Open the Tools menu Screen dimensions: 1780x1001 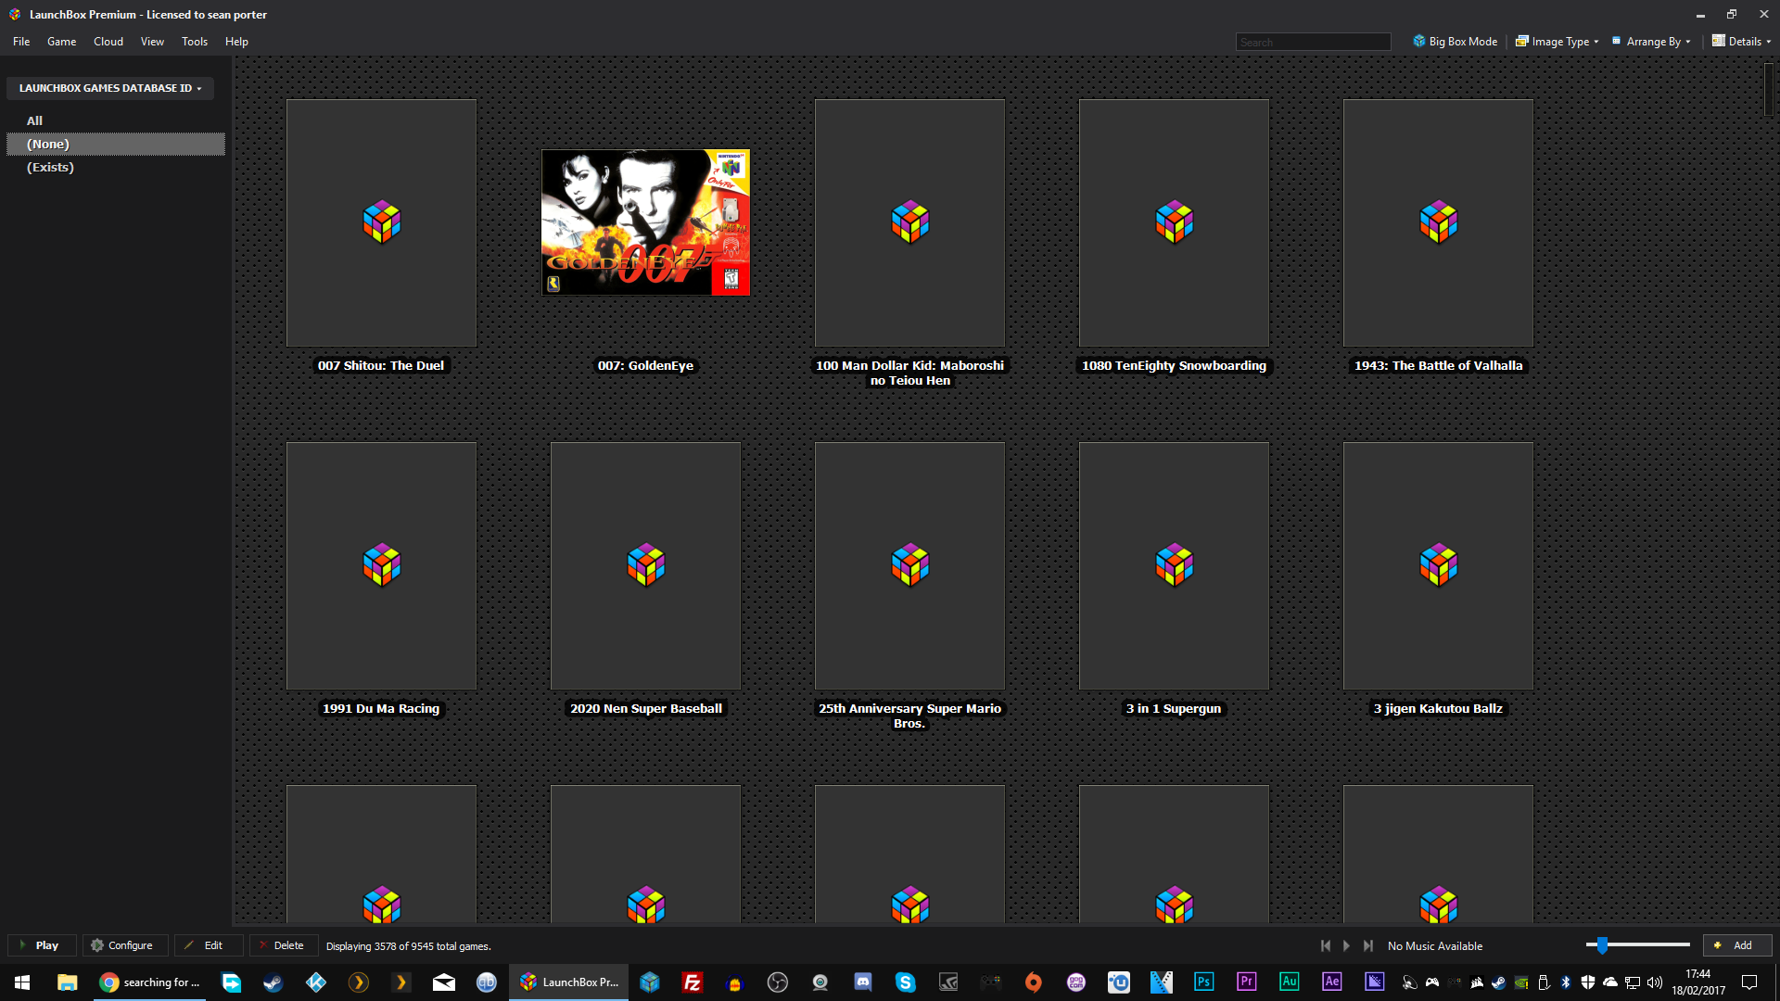point(195,42)
